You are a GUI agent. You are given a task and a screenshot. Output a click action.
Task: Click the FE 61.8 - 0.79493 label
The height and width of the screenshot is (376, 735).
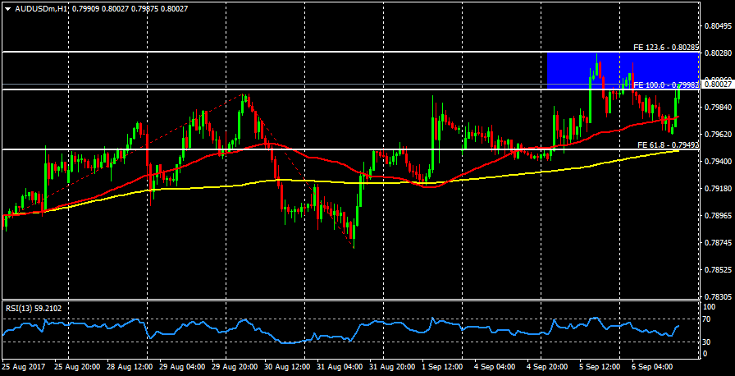668,145
